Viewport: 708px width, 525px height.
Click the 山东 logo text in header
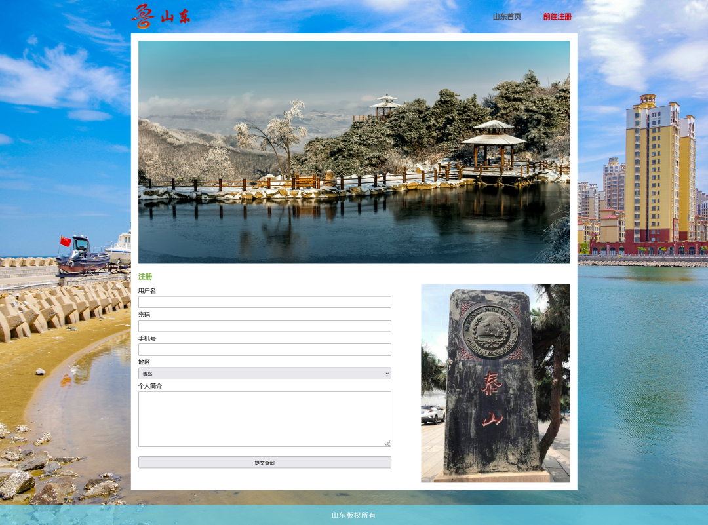tap(176, 17)
